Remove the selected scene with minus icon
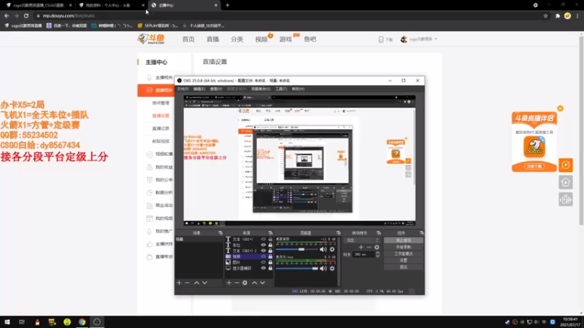The height and width of the screenshot is (328, 584). pyautogui.click(x=188, y=283)
